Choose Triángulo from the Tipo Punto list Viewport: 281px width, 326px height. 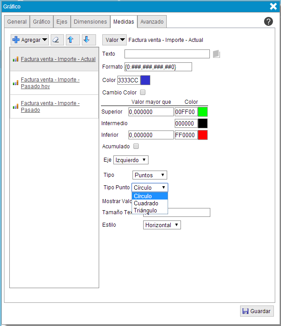click(145, 210)
